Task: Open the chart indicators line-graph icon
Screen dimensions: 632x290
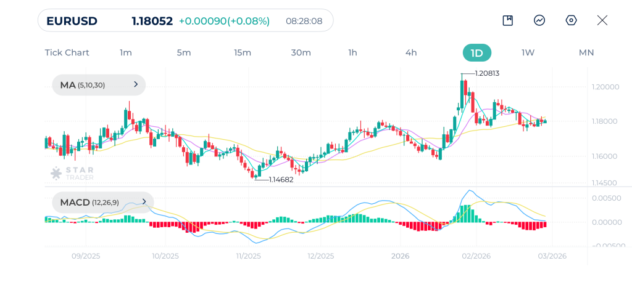Action: (539, 20)
